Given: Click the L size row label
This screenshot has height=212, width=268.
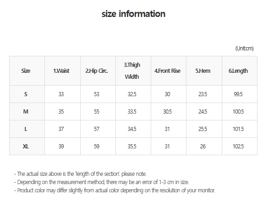Looking at the screenshot, I should (26, 129).
